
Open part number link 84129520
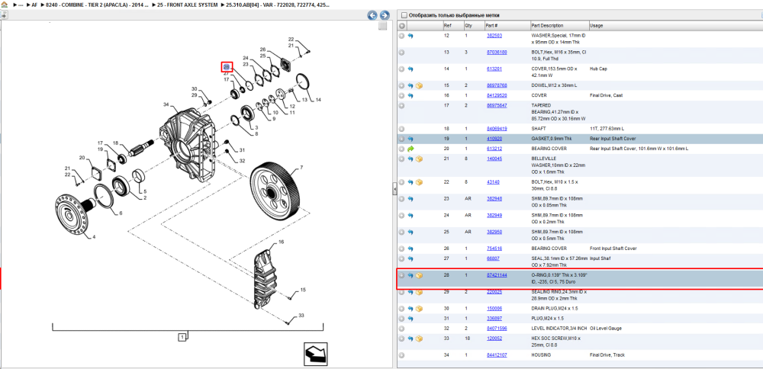pos(497,95)
